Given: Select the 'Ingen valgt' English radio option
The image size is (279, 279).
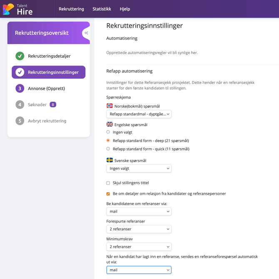Looking at the screenshot, I should click(x=108, y=132).
